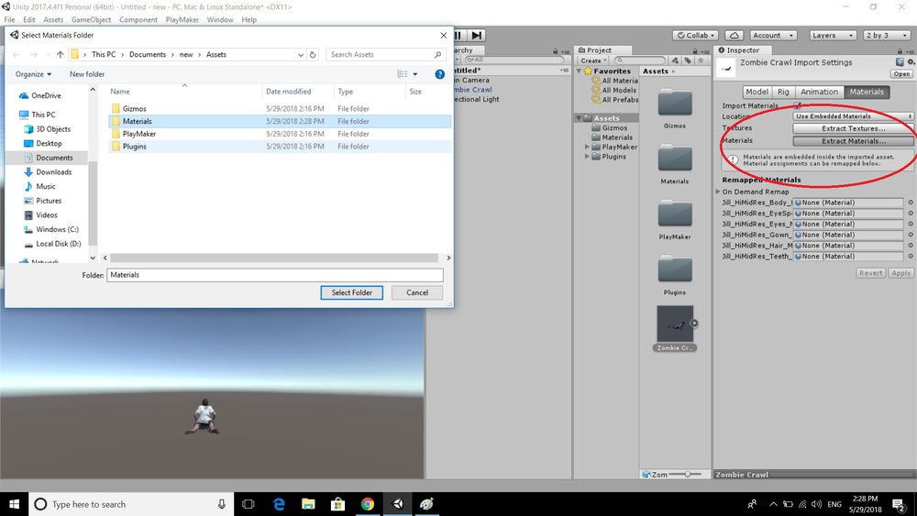The image size is (917, 516).
Task: Click the lock icon on Inspector panel
Action: (x=900, y=50)
